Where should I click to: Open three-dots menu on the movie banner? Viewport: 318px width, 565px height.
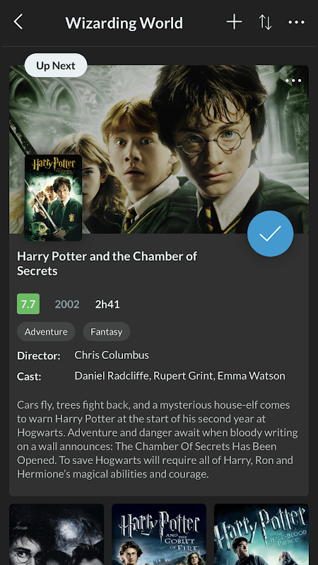point(293,81)
